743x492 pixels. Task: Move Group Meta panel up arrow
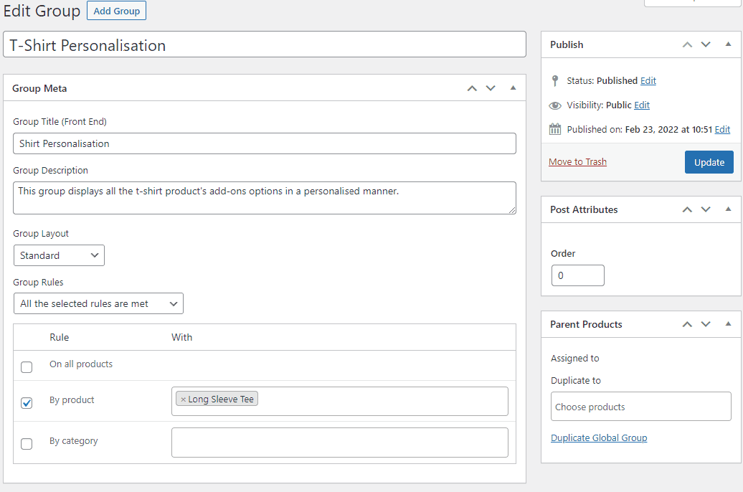point(472,88)
